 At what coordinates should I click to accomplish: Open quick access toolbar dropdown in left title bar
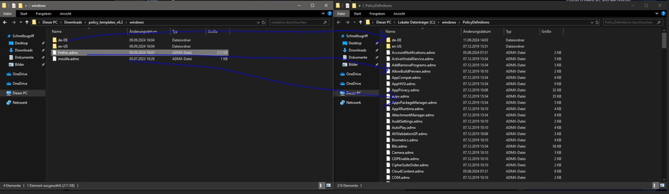pyautogui.click(x=26, y=6)
